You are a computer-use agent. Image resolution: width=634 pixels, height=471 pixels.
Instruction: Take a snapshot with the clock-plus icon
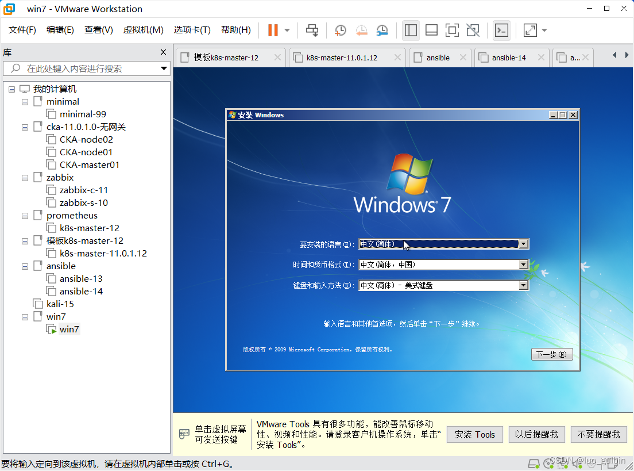pos(340,30)
